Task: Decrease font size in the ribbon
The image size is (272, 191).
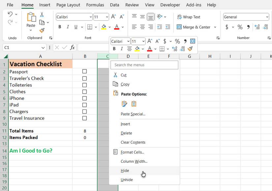Action: pyautogui.click(x=122, y=17)
